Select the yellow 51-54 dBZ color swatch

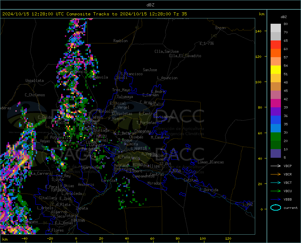click(x=276, y=70)
